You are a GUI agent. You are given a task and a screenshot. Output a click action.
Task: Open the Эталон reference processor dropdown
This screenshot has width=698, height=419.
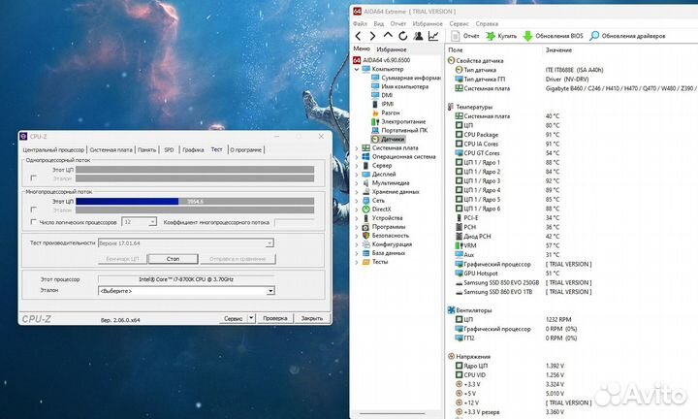[270, 291]
